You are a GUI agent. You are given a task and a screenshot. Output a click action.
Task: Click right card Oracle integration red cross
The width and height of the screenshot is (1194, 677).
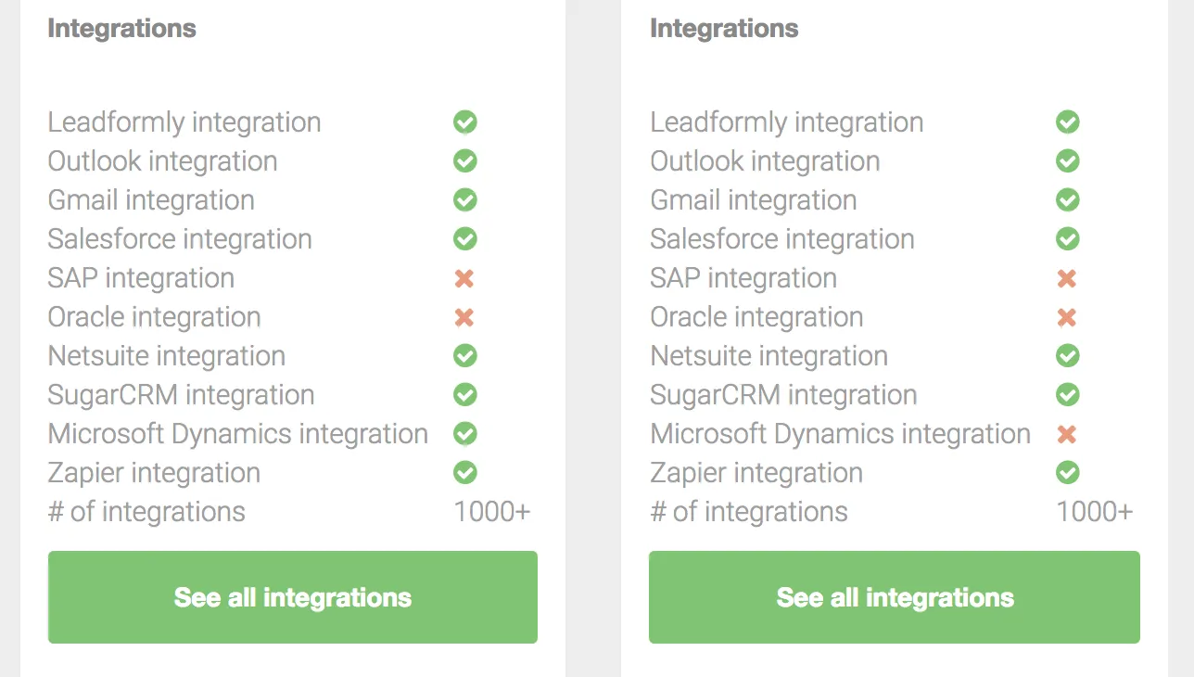1067,317
